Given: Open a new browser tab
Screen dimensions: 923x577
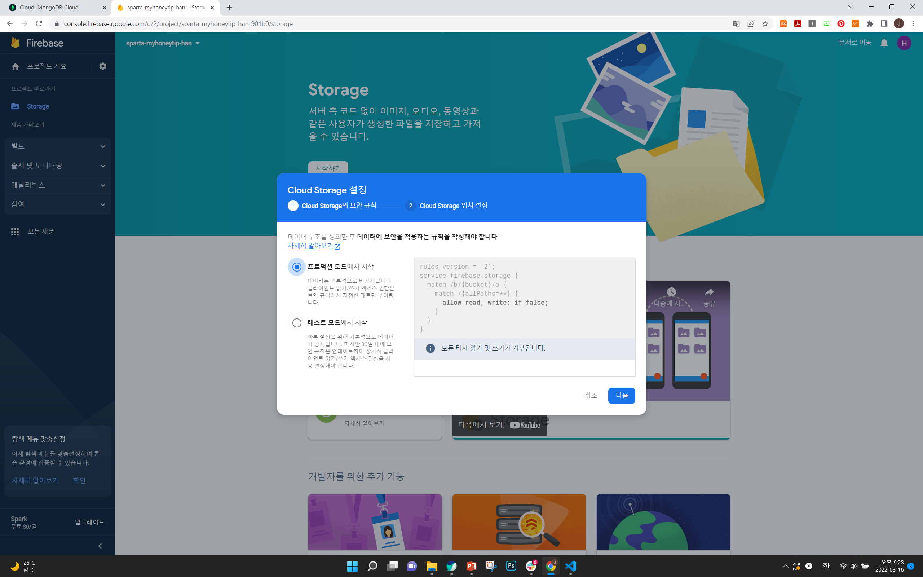Looking at the screenshot, I should pyautogui.click(x=229, y=8).
